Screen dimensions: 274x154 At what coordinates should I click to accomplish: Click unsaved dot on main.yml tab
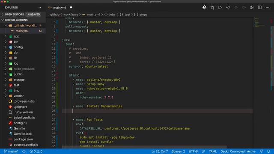71,8
